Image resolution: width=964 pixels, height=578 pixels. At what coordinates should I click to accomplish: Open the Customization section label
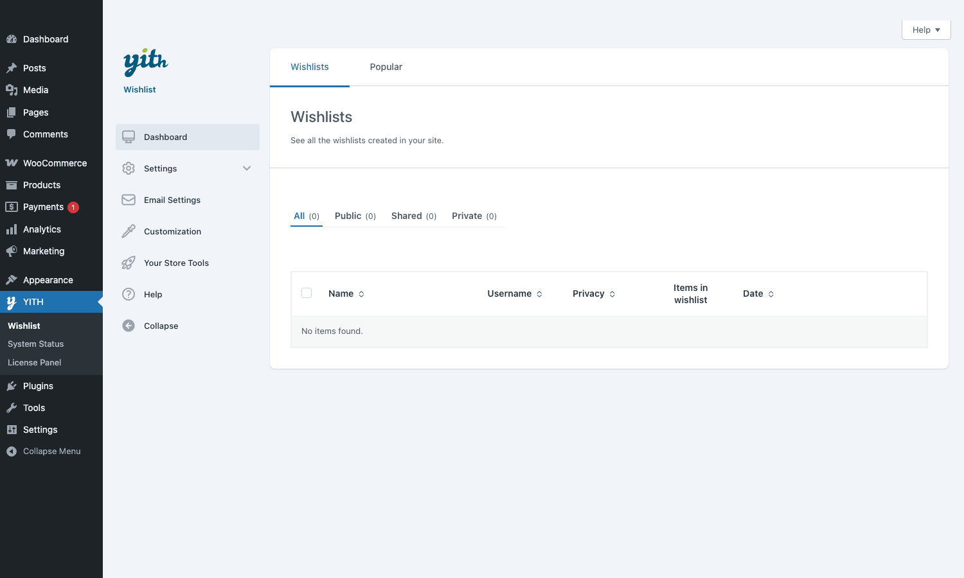(172, 231)
